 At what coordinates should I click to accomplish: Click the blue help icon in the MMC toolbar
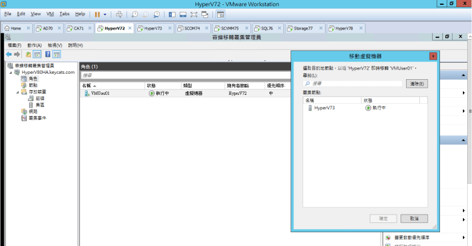[47, 54]
